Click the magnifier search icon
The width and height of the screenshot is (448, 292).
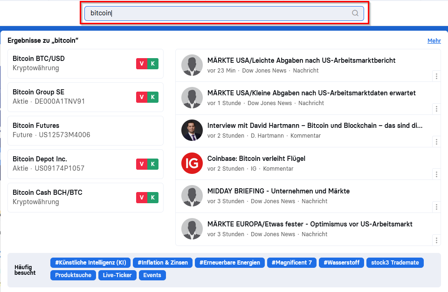[x=355, y=13]
